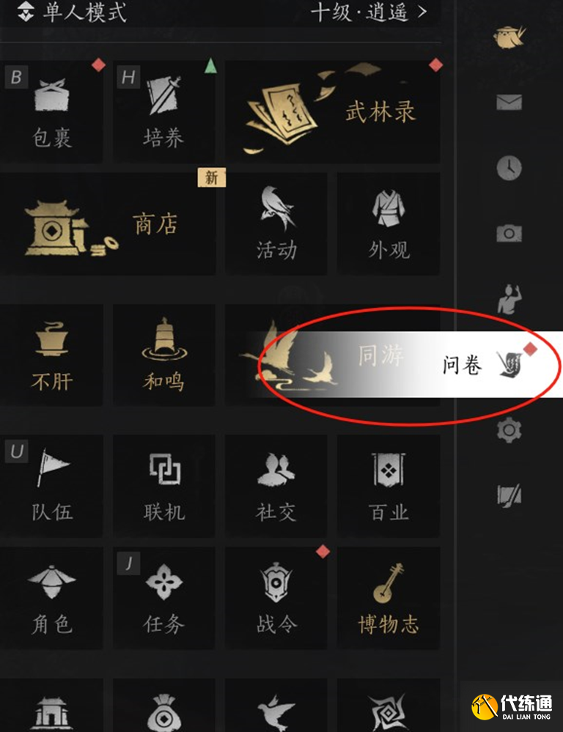Open the 活动 events bird icon
Screen dimensions: 563x732
[x=276, y=223]
